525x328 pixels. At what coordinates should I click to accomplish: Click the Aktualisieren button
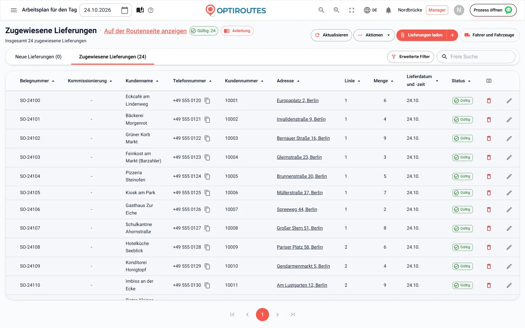331,35
